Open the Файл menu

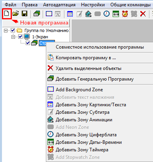coord(10,5)
